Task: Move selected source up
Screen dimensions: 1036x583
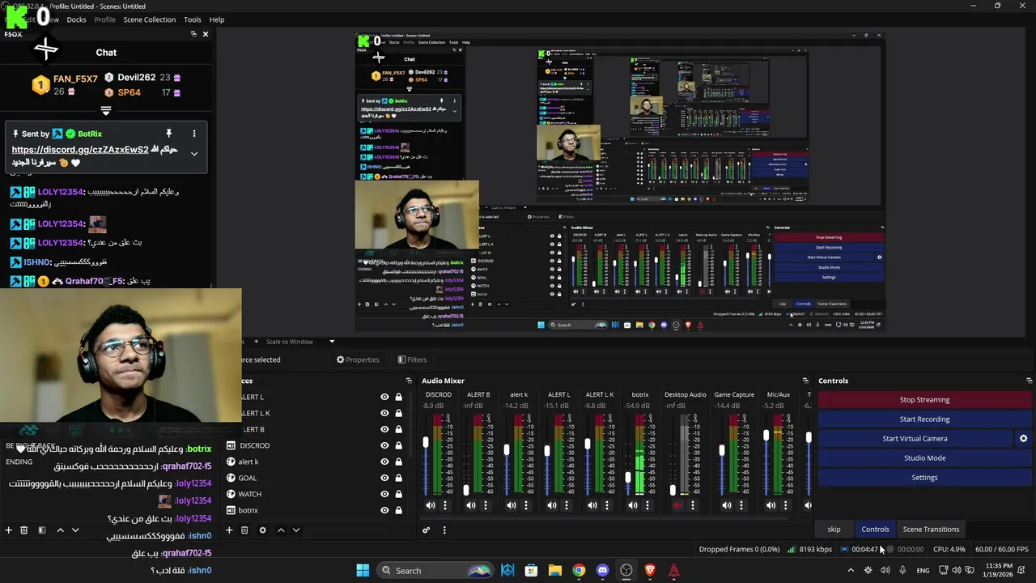Action: [x=281, y=530]
